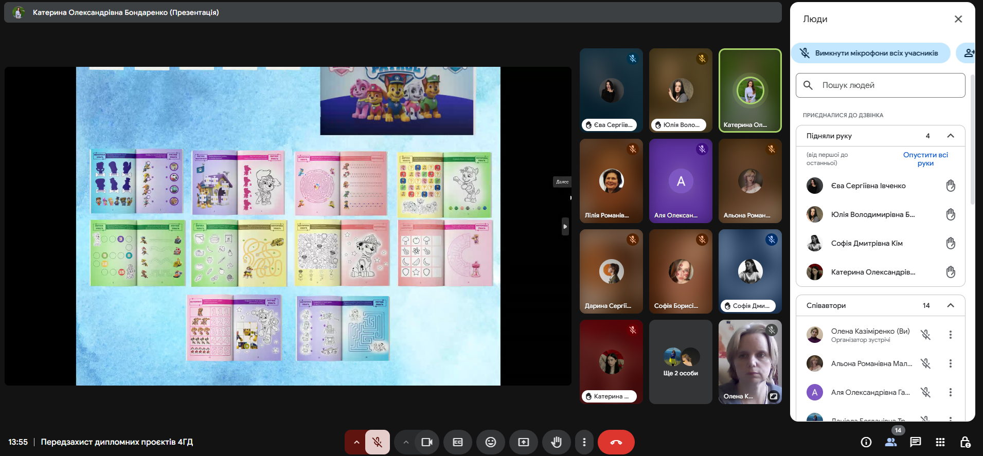The width and height of the screenshot is (983, 456).
Task: Click Опустити всі руки link
Action: coord(925,159)
